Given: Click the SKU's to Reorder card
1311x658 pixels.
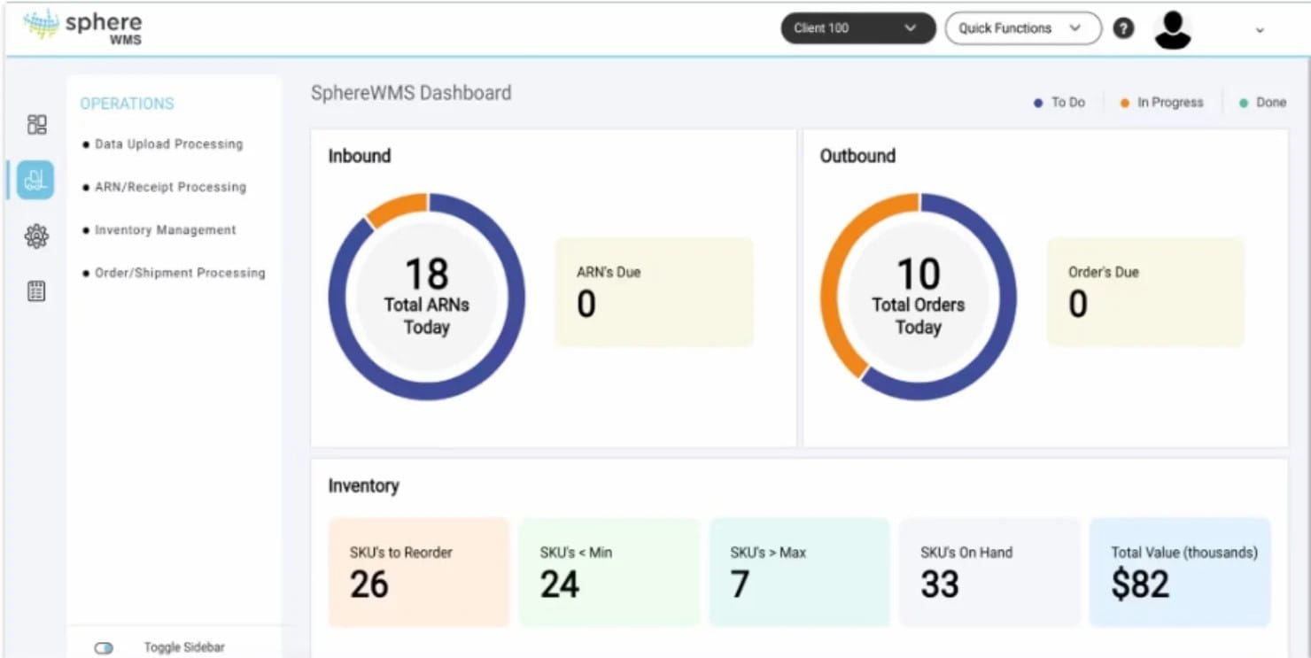Looking at the screenshot, I should tap(418, 571).
